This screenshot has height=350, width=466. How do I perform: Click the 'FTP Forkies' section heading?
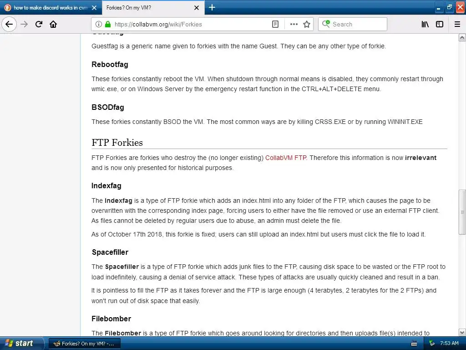point(117,143)
